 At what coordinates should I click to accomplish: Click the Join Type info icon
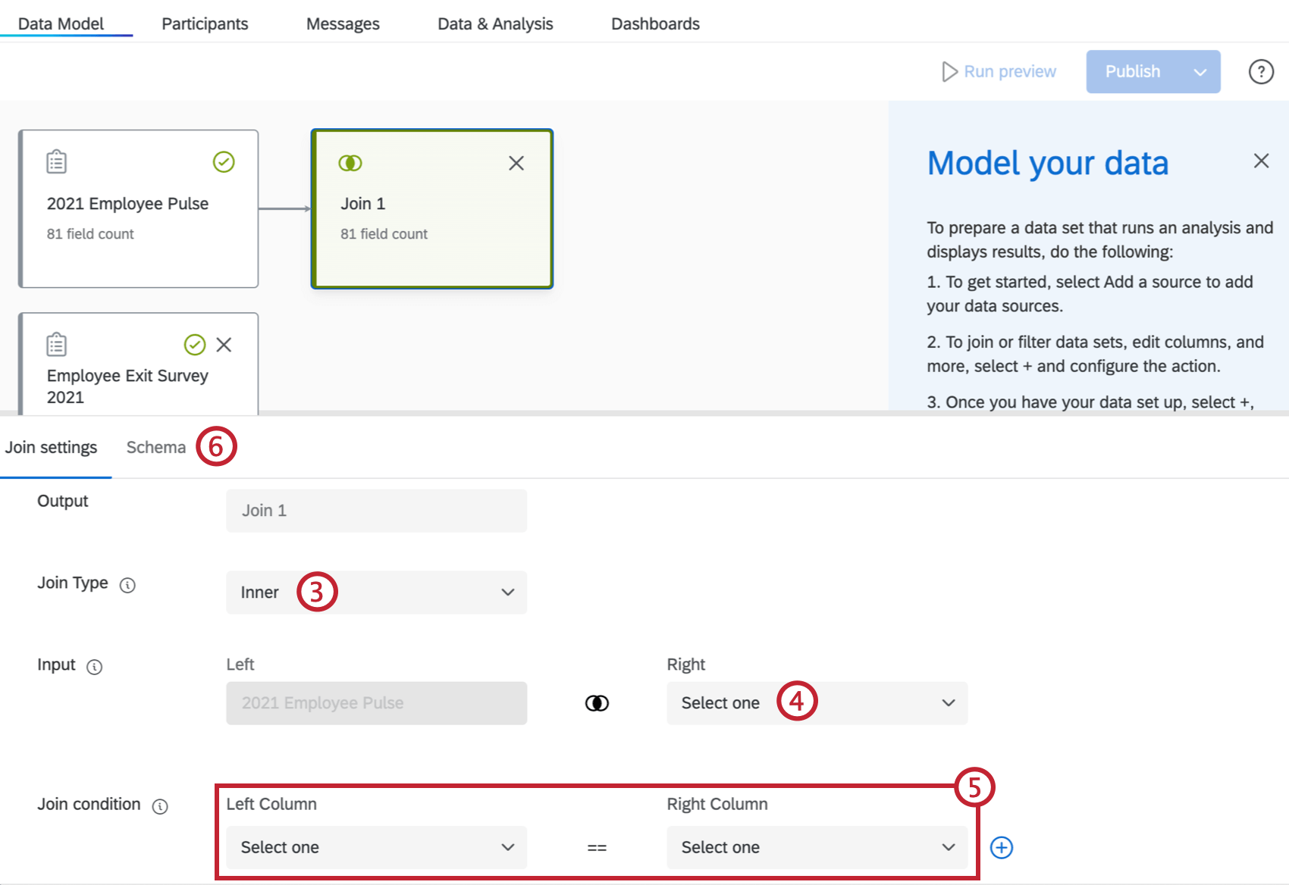[127, 585]
